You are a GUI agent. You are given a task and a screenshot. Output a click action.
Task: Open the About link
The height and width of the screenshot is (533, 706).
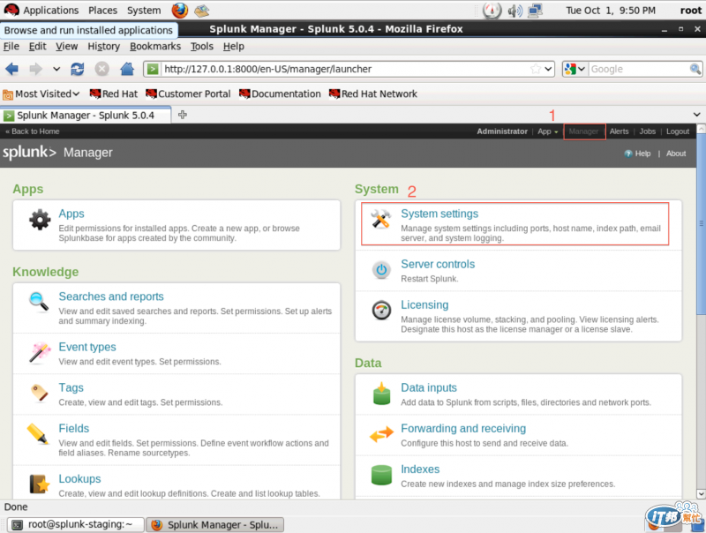click(676, 154)
